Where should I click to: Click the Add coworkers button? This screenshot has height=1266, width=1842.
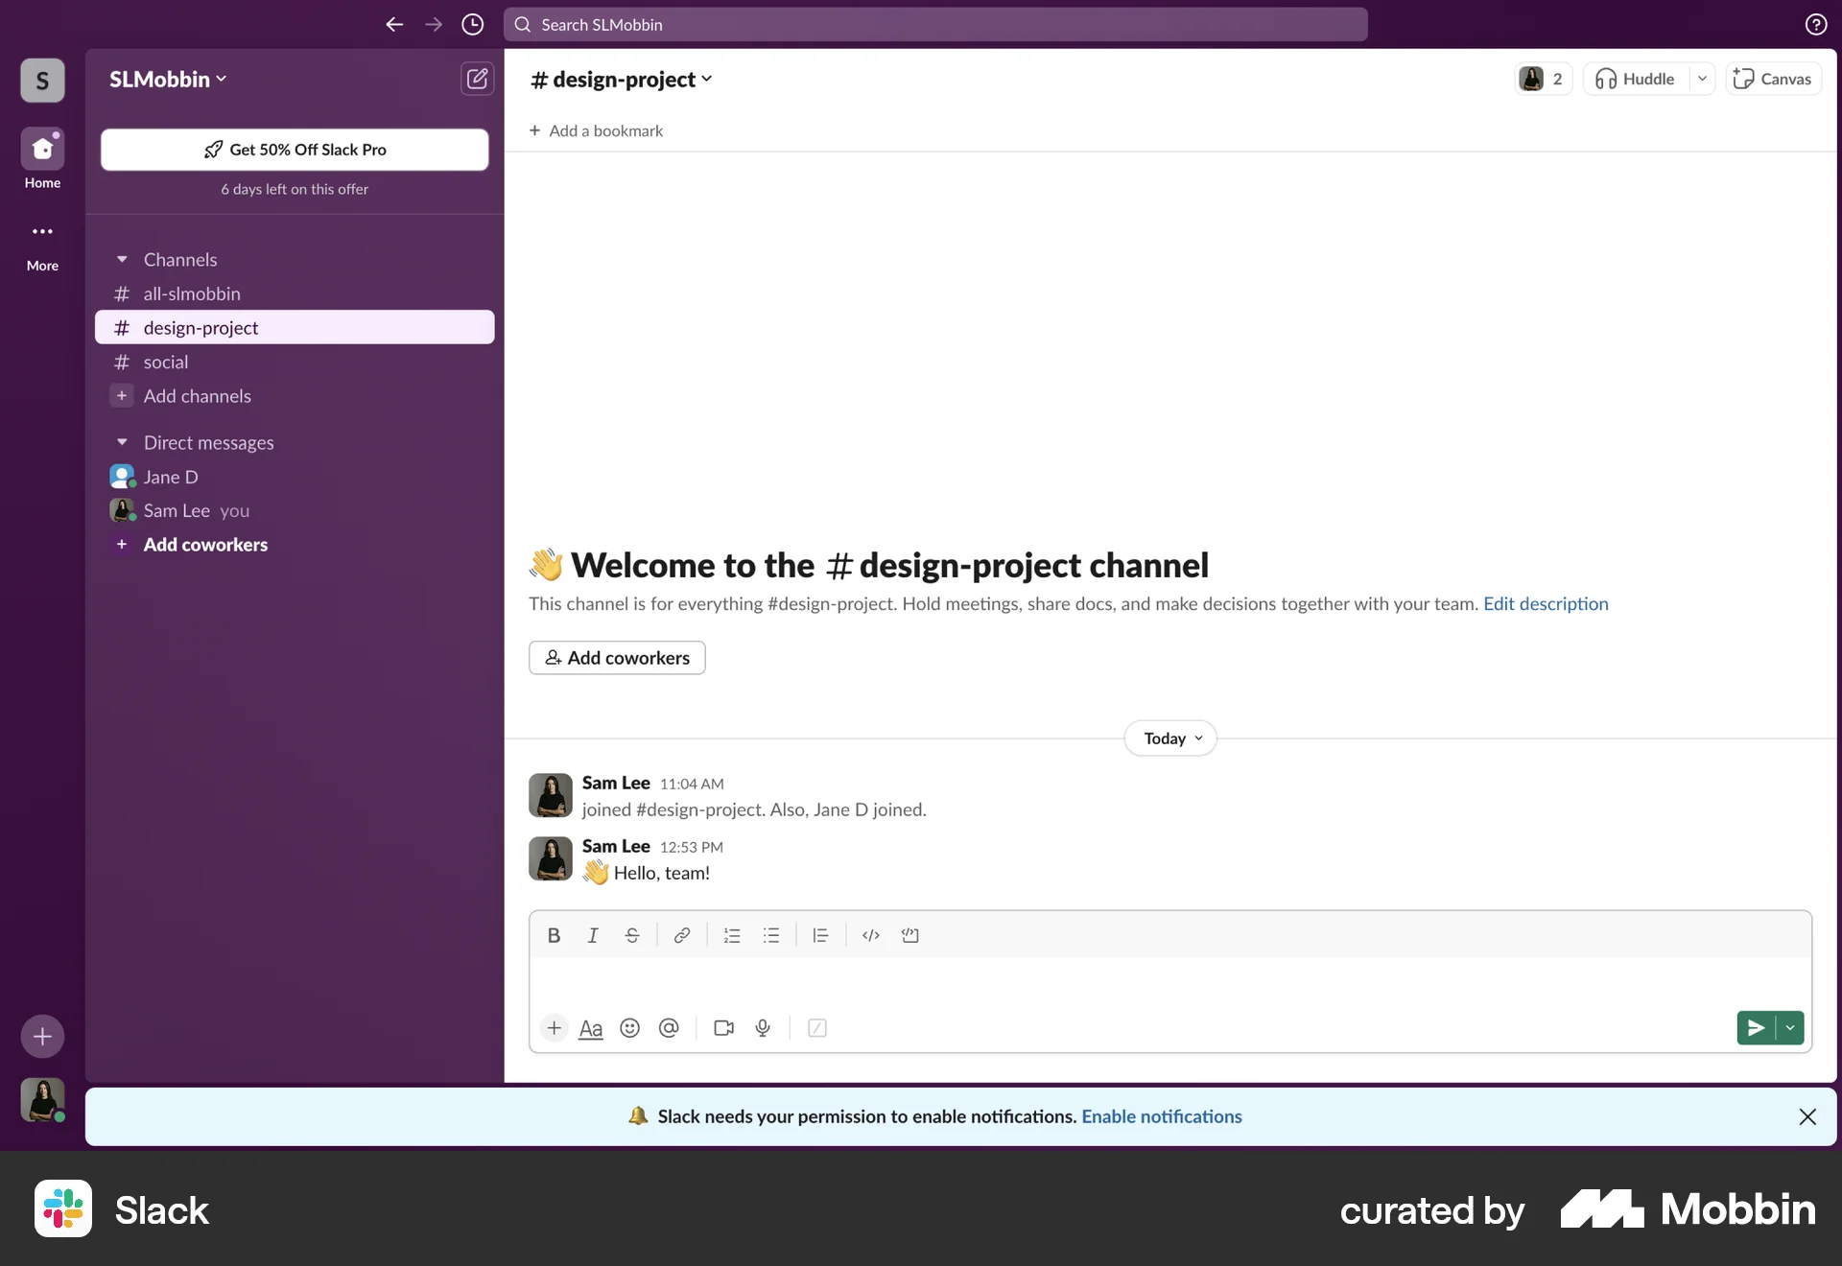pos(617,658)
